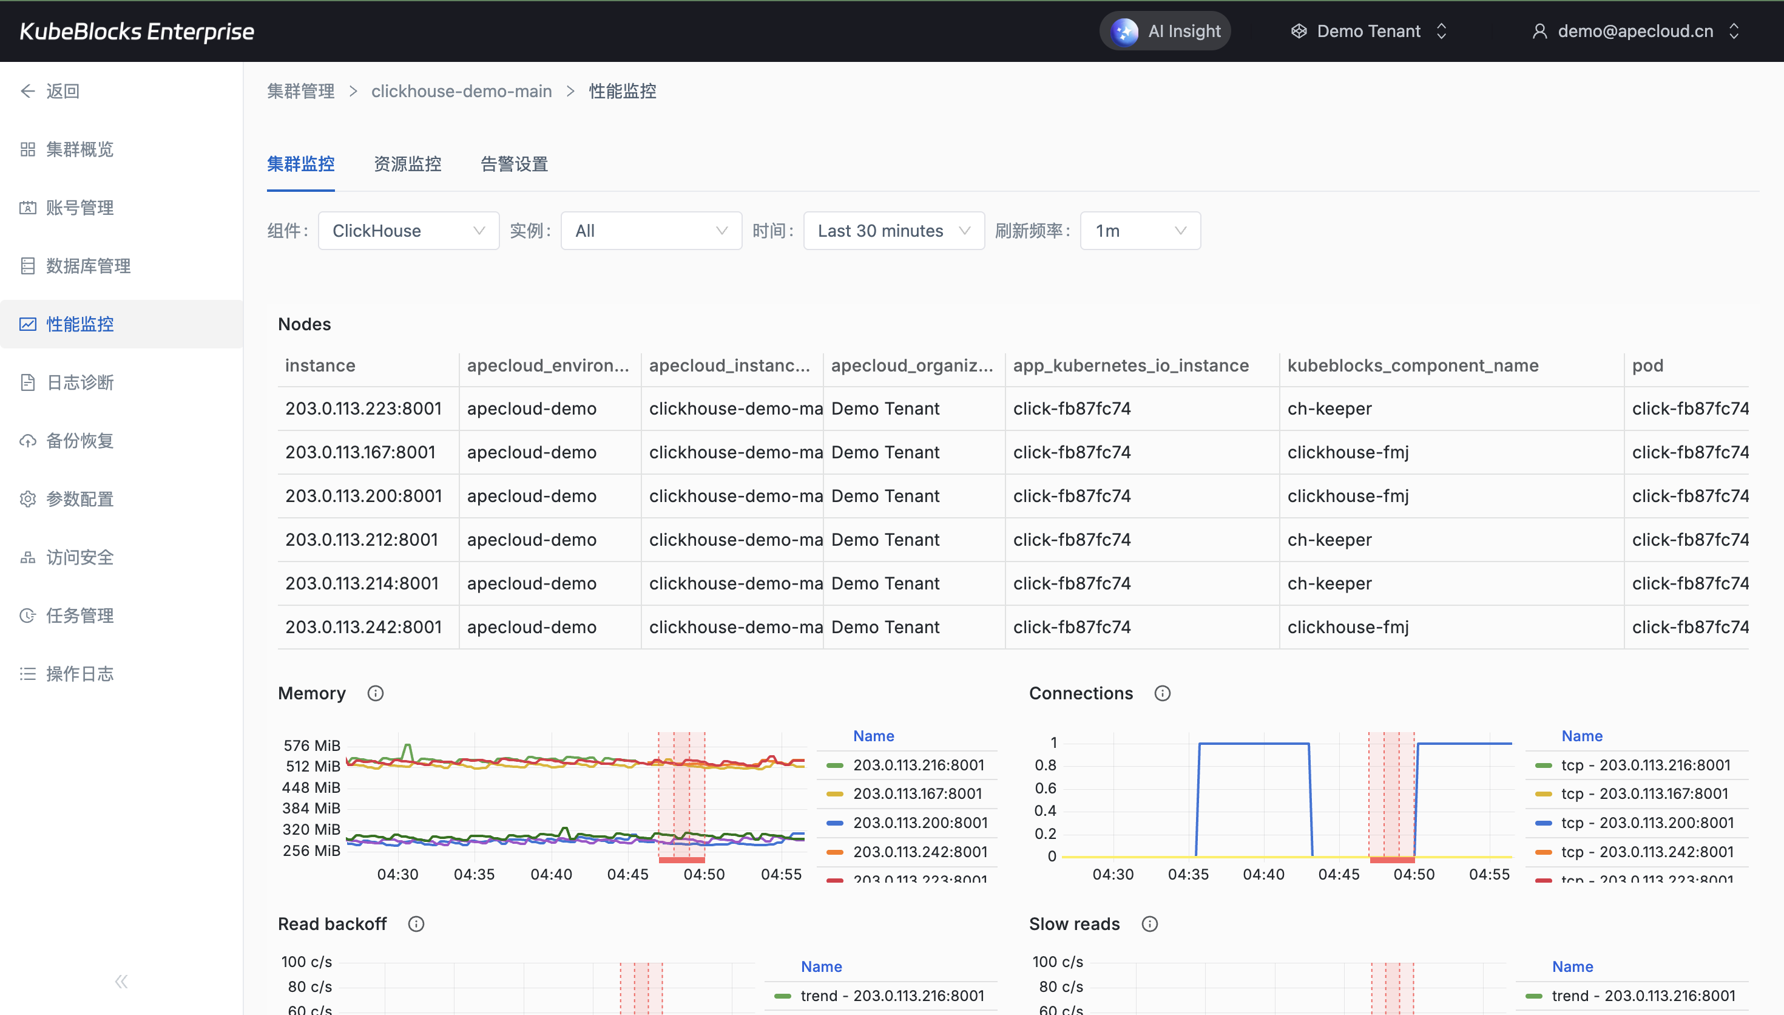Open the 1m refresh rate dropdown

point(1140,231)
